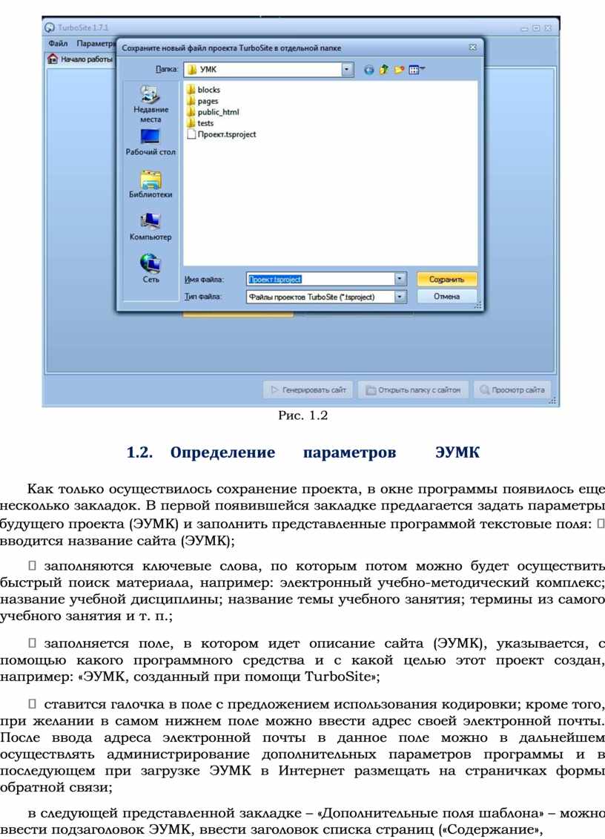Switch to the Начало работы tab

[80, 59]
